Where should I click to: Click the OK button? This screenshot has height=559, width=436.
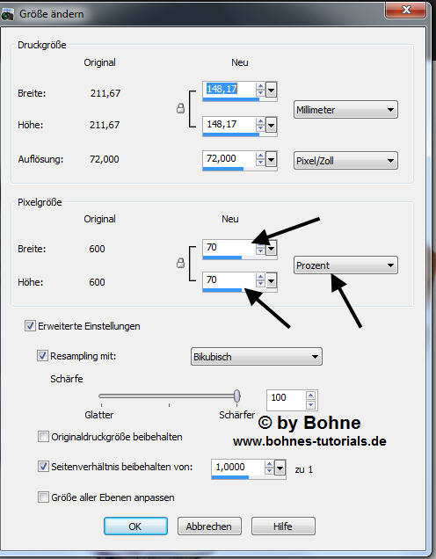point(135,526)
